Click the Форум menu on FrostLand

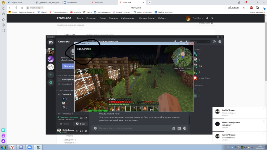click(80, 18)
